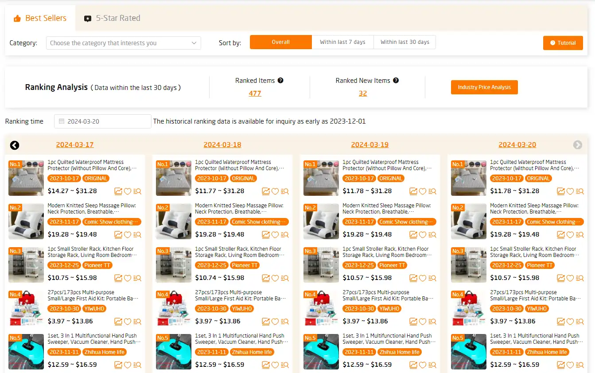Click the medal icon on Best Sellers tab
The width and height of the screenshot is (595, 373).
click(17, 18)
